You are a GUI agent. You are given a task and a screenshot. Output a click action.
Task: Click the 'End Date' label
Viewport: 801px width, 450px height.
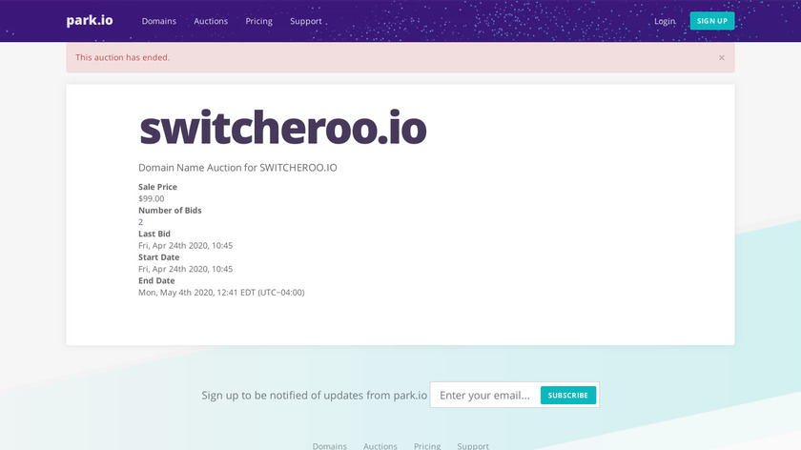click(156, 281)
